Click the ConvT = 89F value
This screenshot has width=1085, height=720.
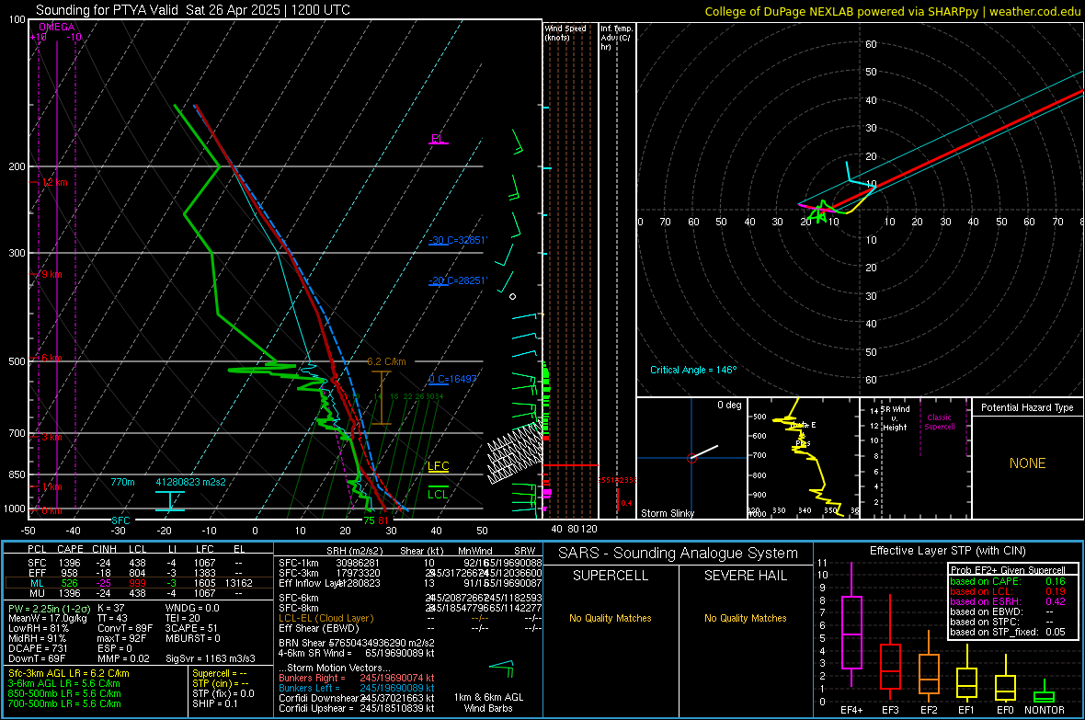(x=124, y=628)
